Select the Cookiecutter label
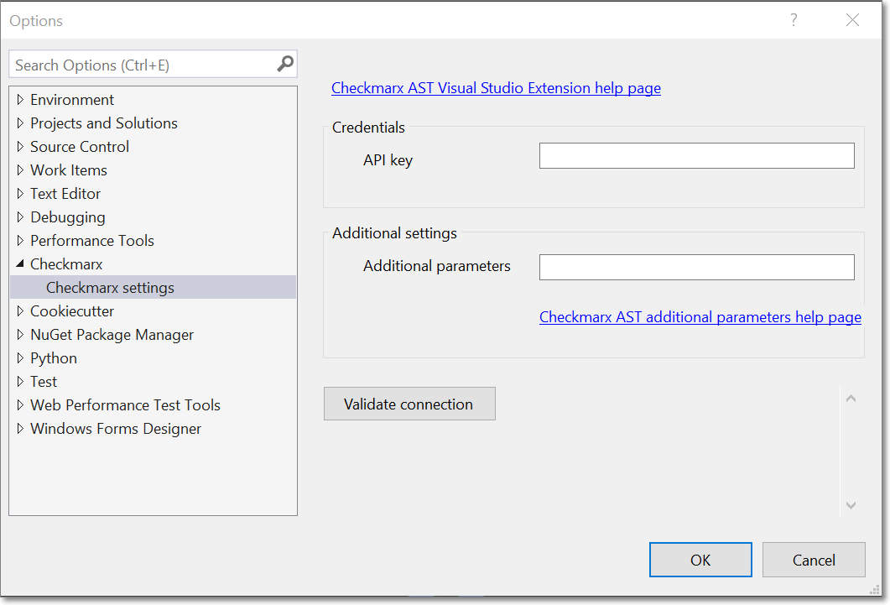The height and width of the screenshot is (605, 890). tap(72, 311)
